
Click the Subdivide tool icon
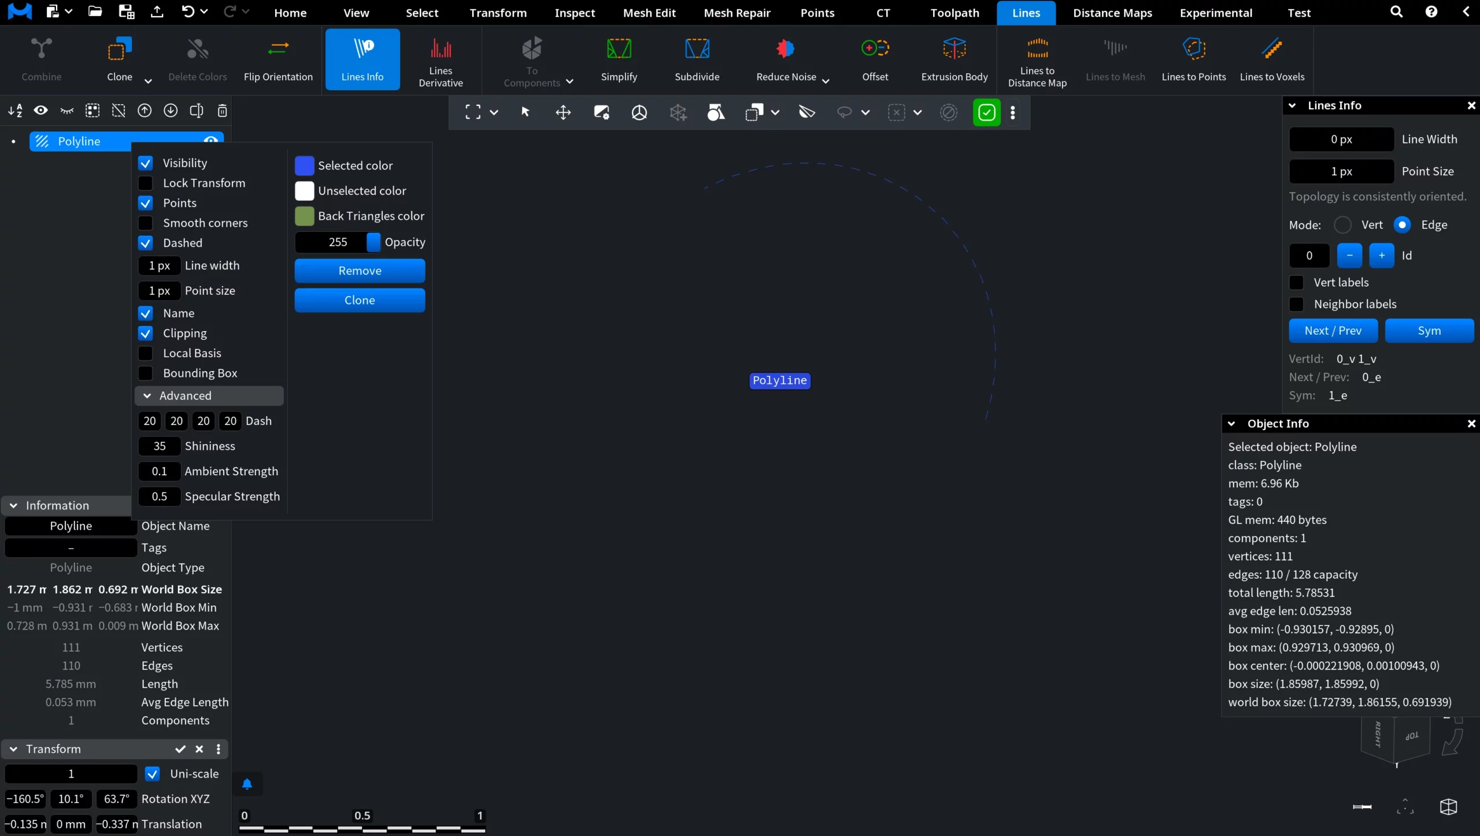(x=697, y=49)
